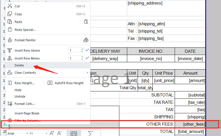Expand the Clear Contents submenu arrow

click(x=88, y=73)
